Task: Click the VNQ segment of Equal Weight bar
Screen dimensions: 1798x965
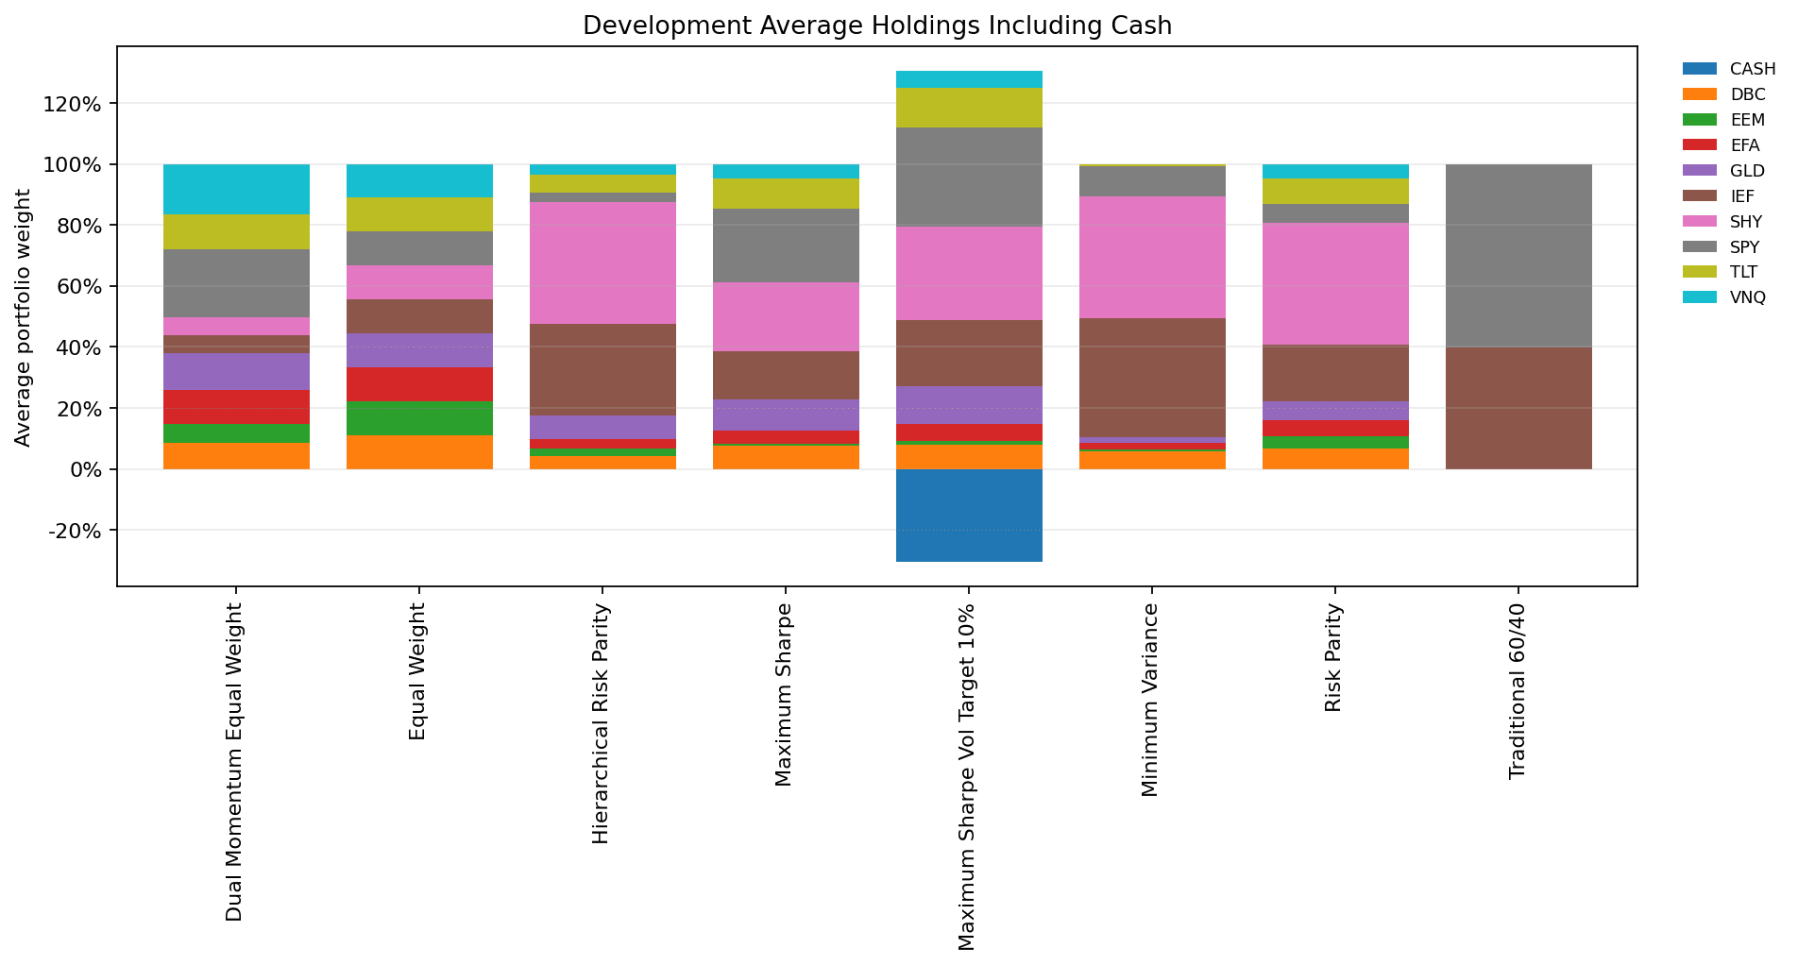Action: [x=419, y=181]
